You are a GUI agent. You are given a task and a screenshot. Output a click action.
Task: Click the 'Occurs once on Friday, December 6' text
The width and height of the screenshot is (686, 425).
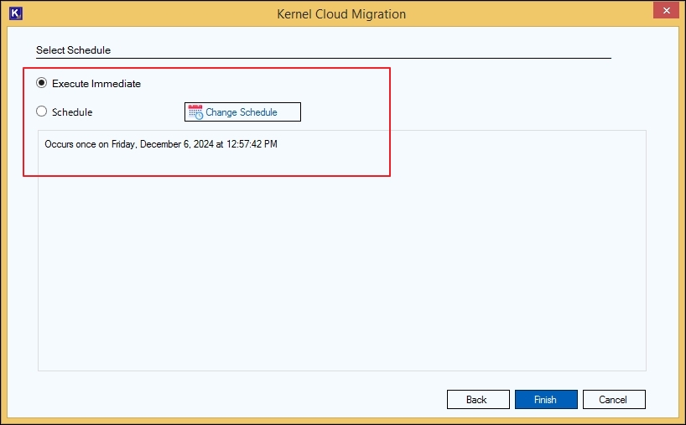[x=161, y=144]
